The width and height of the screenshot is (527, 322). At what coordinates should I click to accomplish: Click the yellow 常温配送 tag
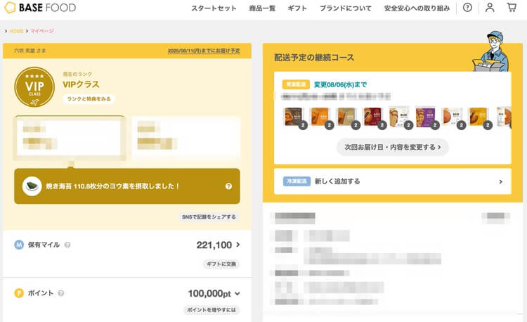296,84
